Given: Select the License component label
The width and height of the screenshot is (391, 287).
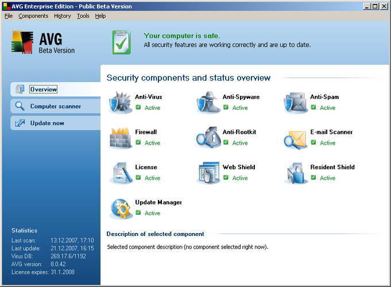Looking at the screenshot, I should (146, 167).
